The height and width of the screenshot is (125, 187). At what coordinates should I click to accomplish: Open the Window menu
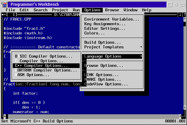pyautogui.click(x=131, y=10)
